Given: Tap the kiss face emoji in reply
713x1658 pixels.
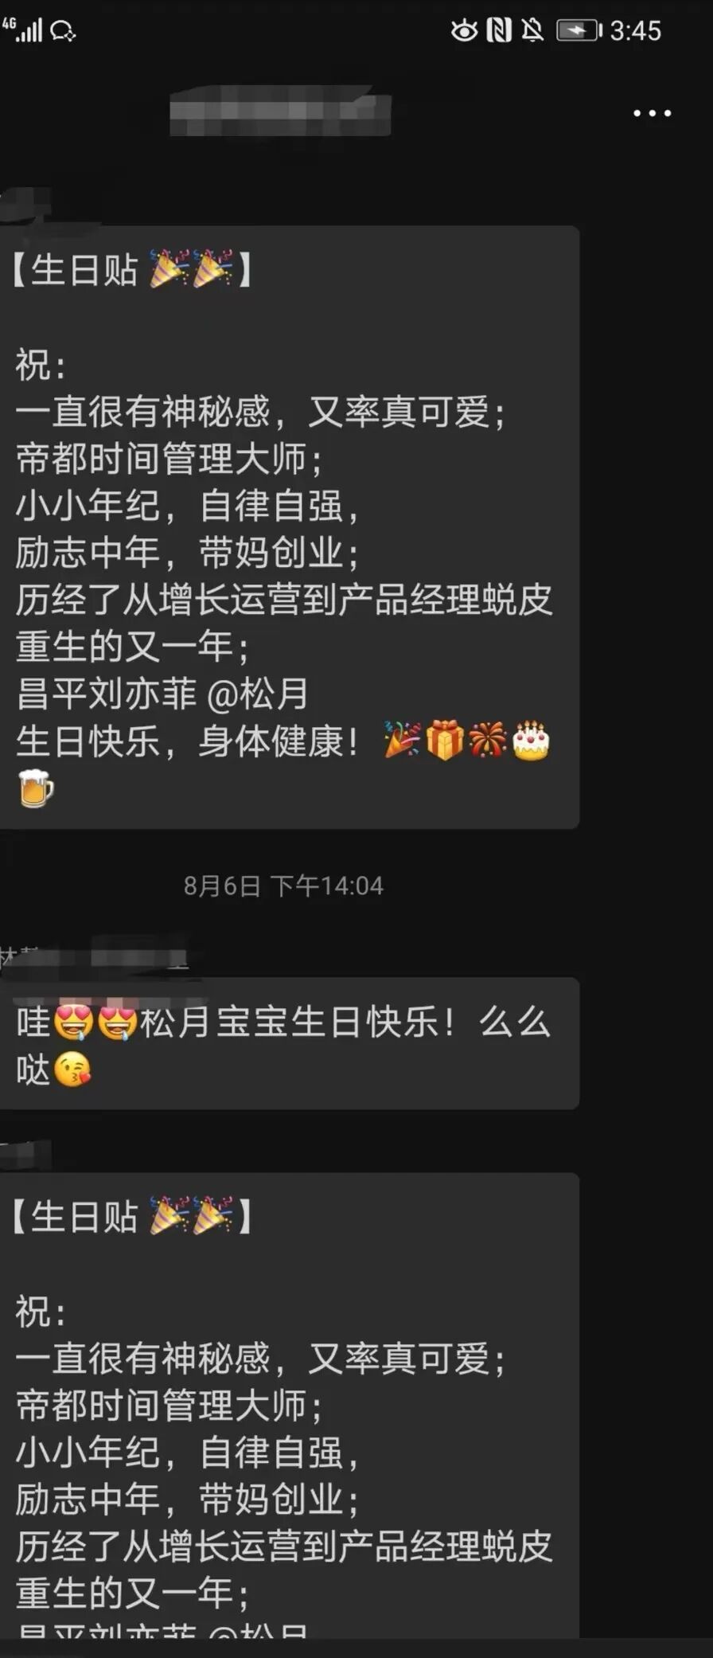Looking at the screenshot, I should pyautogui.click(x=72, y=1069).
